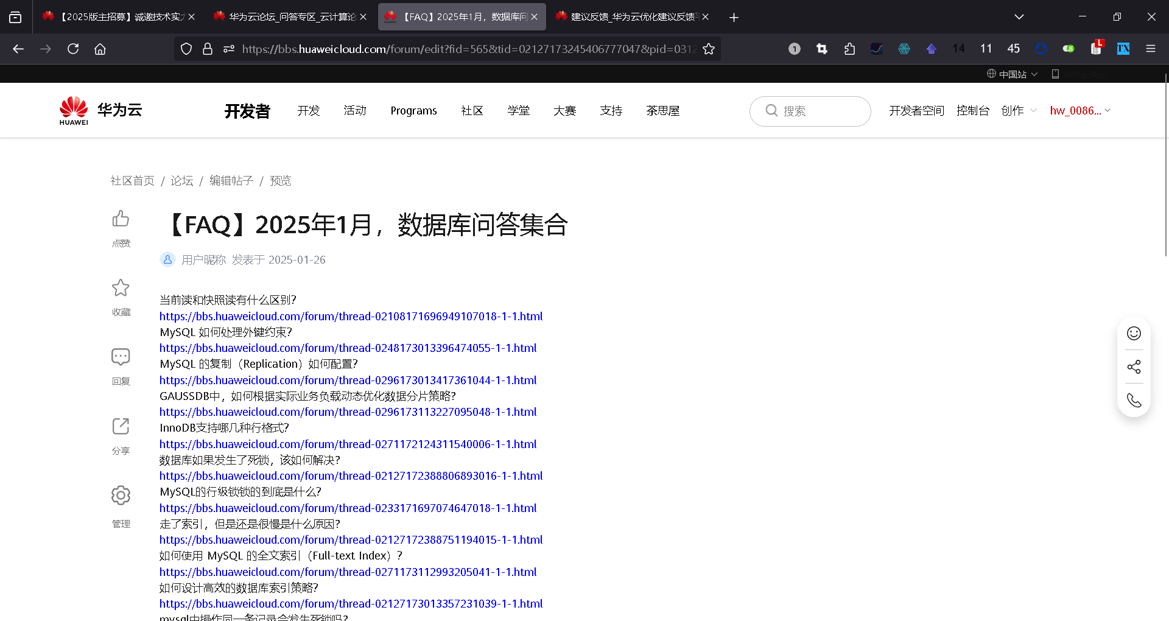
Task: Click 编辑帖子 breadcrumb link
Action: pyautogui.click(x=231, y=181)
